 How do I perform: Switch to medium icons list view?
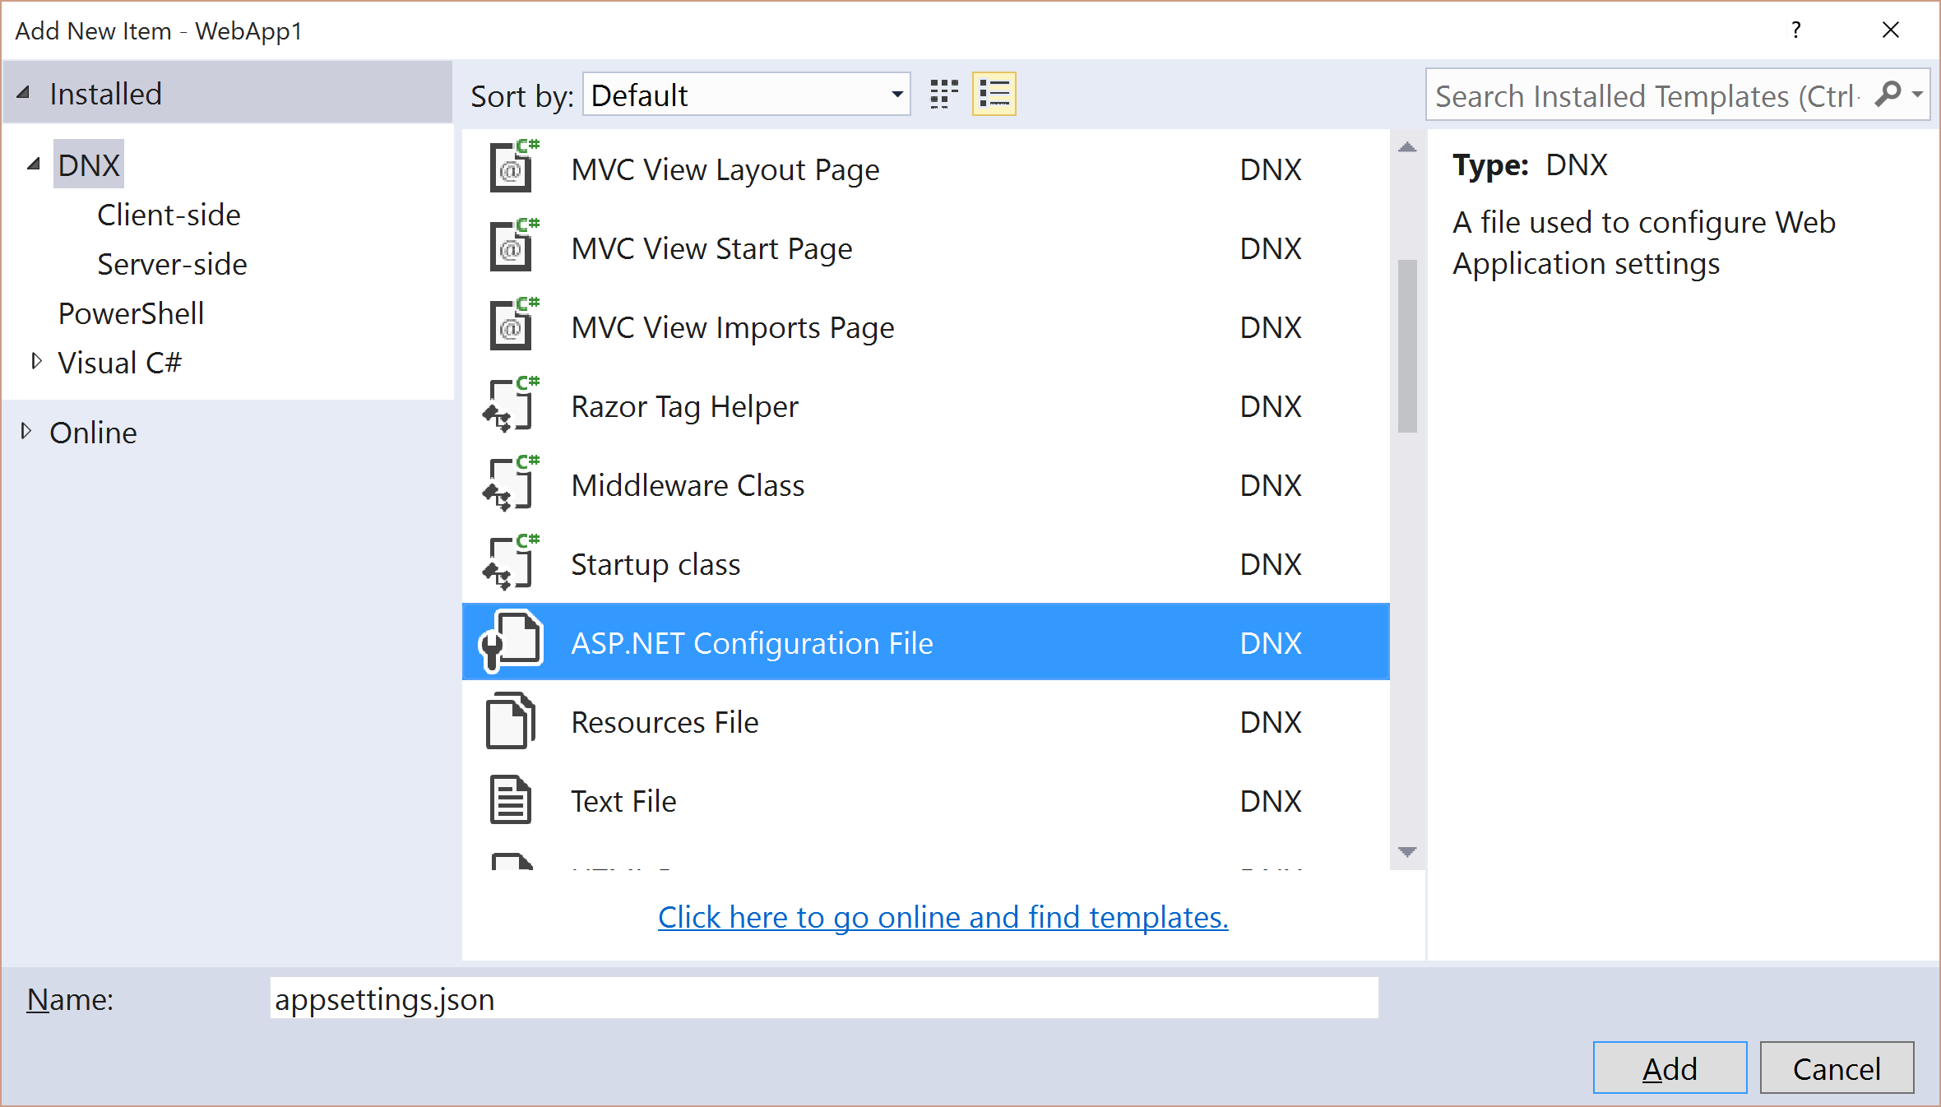(x=994, y=95)
